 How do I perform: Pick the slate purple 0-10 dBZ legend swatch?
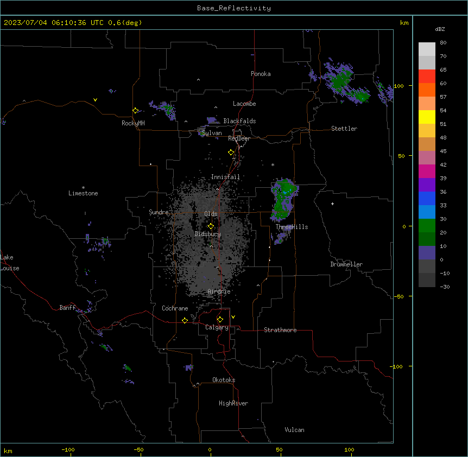(427, 253)
